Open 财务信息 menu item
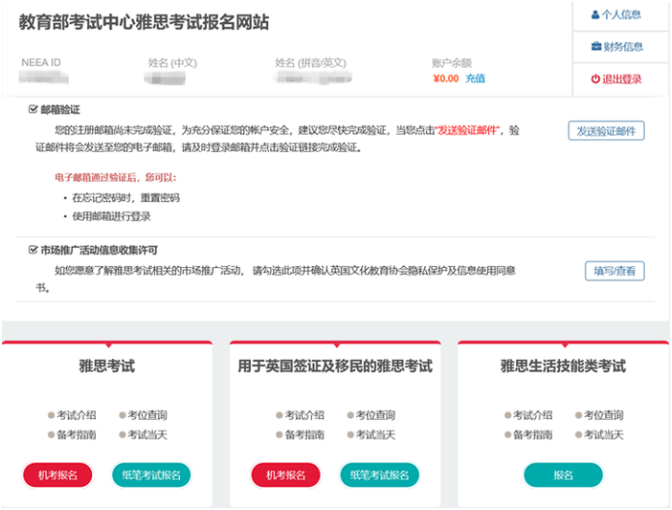 click(617, 46)
